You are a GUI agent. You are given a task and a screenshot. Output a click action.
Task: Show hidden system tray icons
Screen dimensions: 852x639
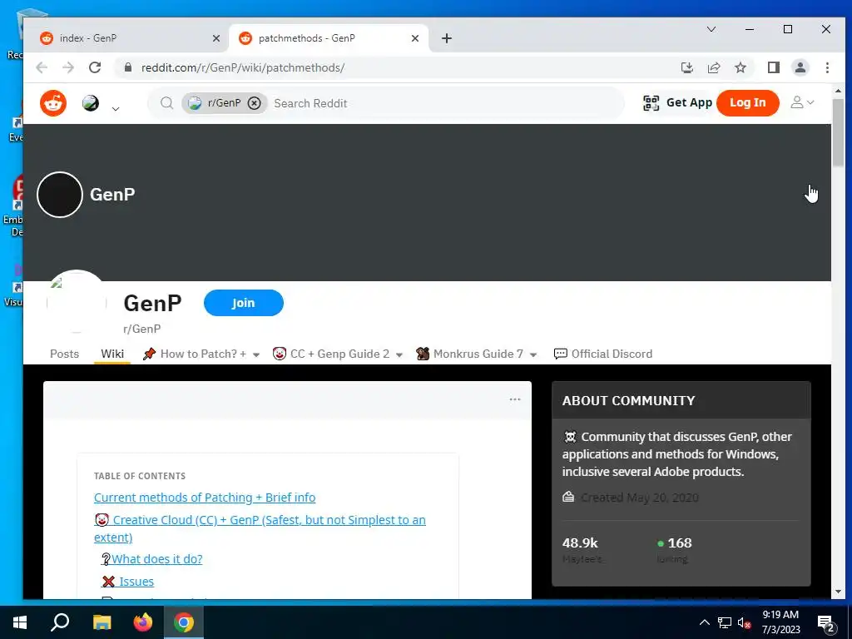click(x=704, y=622)
